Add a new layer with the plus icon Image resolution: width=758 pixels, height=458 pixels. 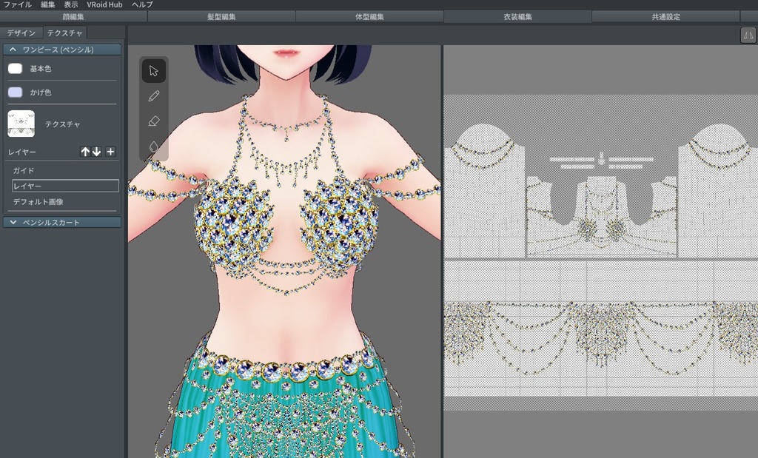(x=110, y=152)
